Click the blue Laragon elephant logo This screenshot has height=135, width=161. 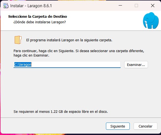tap(151, 20)
